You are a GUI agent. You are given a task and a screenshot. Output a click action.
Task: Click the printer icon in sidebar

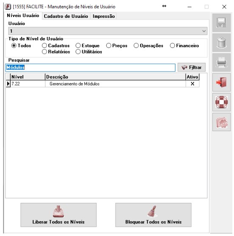pyautogui.click(x=221, y=62)
